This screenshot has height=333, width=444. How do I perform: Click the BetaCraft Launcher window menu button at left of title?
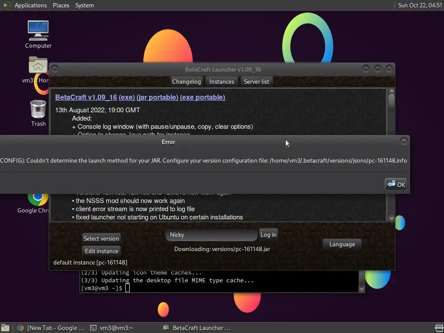(x=55, y=69)
